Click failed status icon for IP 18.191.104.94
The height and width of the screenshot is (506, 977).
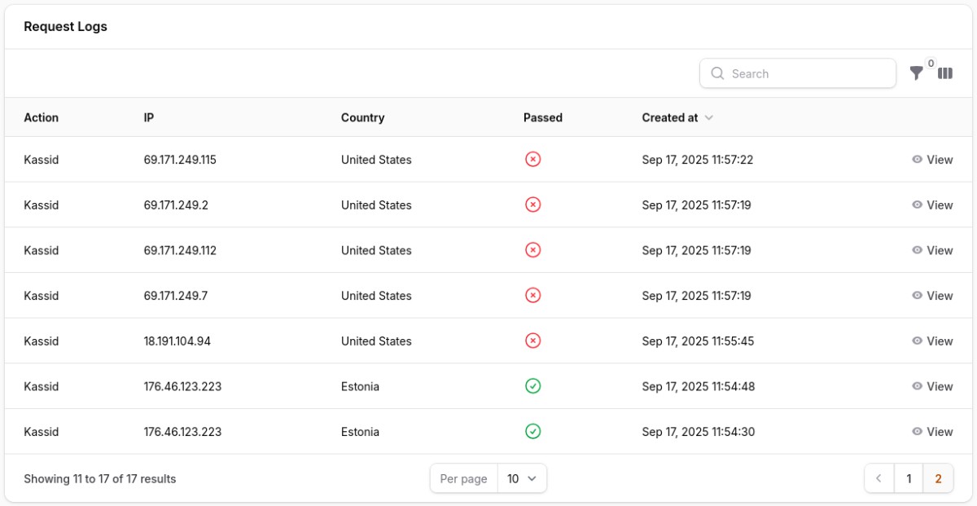coord(532,341)
